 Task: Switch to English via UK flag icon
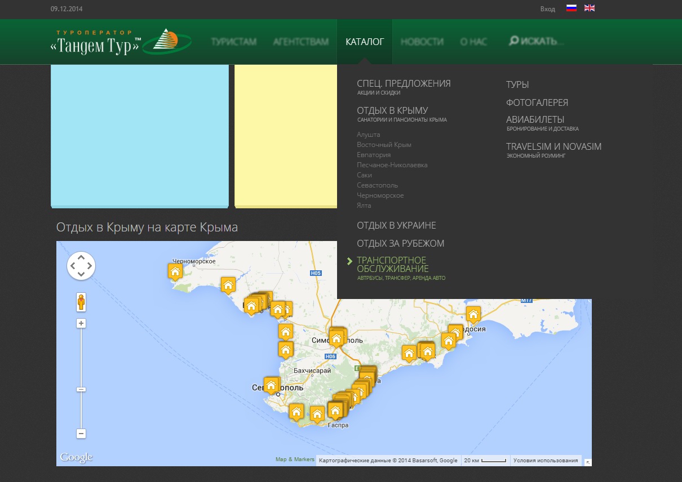coord(589,8)
